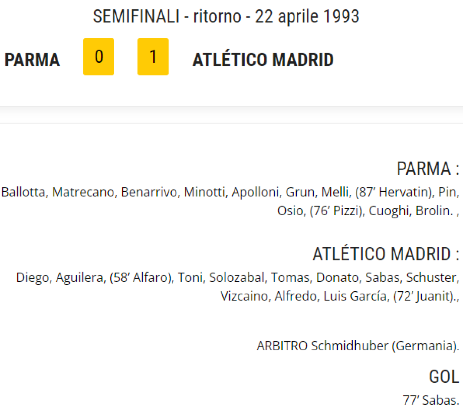Click the SEMIFINALI ritorno match heading

click(x=226, y=17)
